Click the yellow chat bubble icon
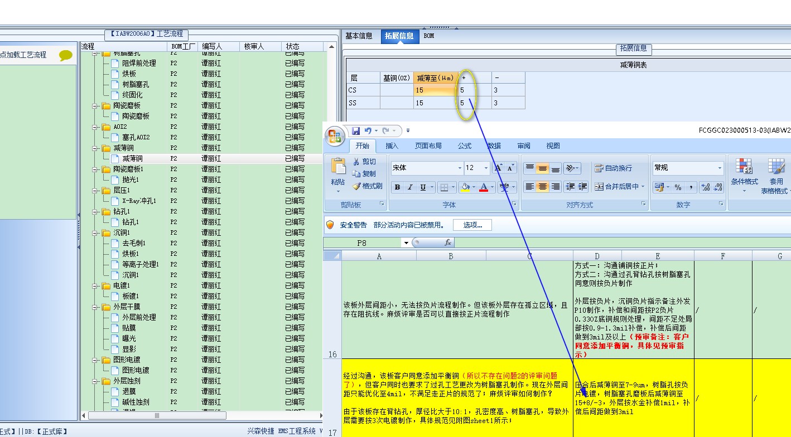 pos(66,55)
